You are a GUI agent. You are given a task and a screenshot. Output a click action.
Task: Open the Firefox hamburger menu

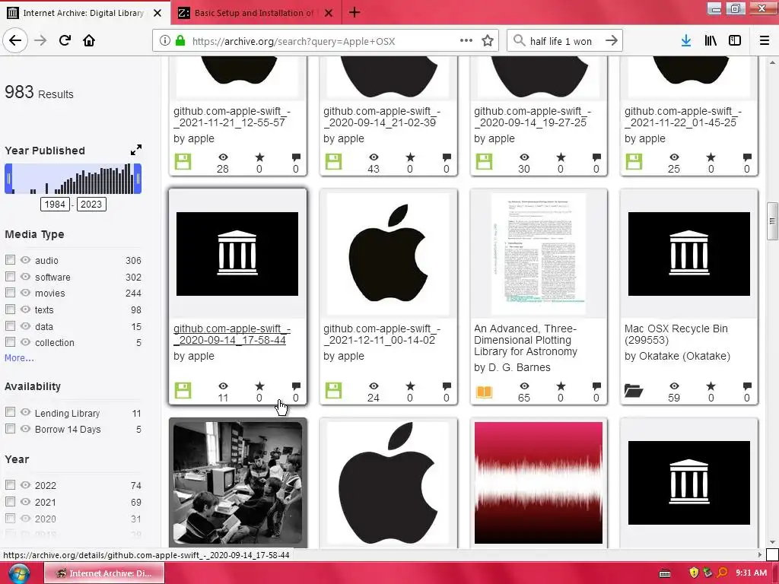(x=764, y=41)
